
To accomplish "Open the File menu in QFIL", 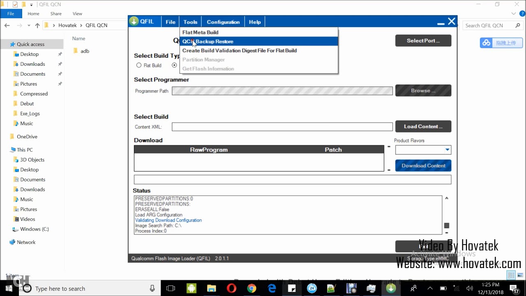I will pyautogui.click(x=171, y=22).
